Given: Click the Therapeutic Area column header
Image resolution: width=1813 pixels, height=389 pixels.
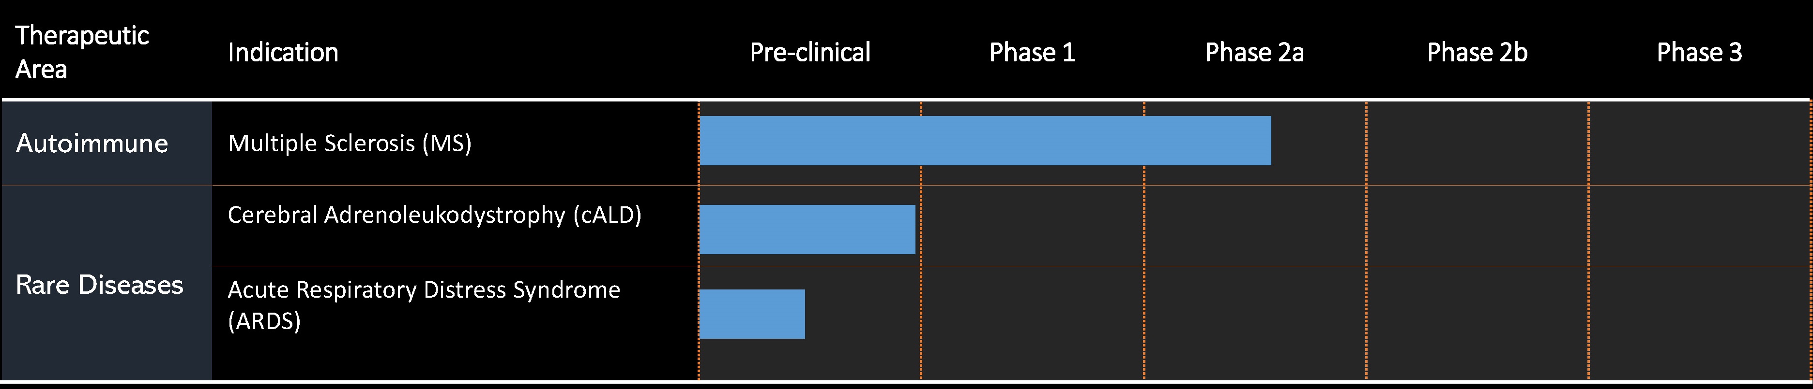Looking at the screenshot, I should (82, 52).
